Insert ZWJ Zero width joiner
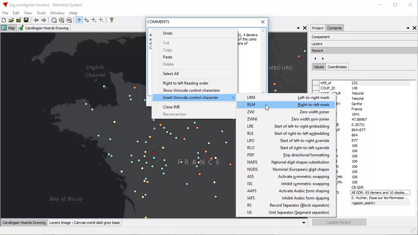This screenshot has width=418, height=235. click(x=286, y=112)
